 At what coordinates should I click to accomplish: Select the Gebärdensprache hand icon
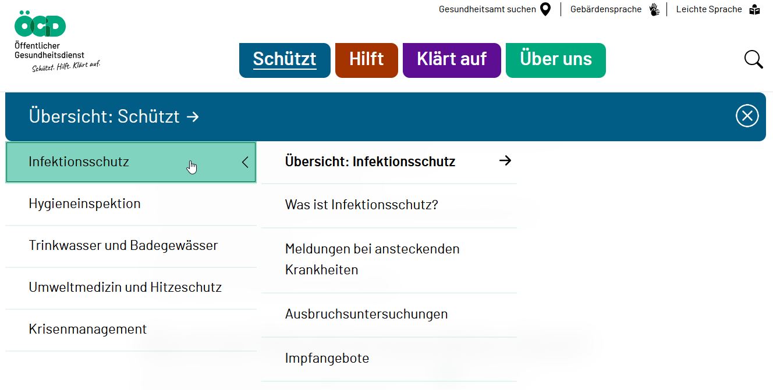point(654,9)
